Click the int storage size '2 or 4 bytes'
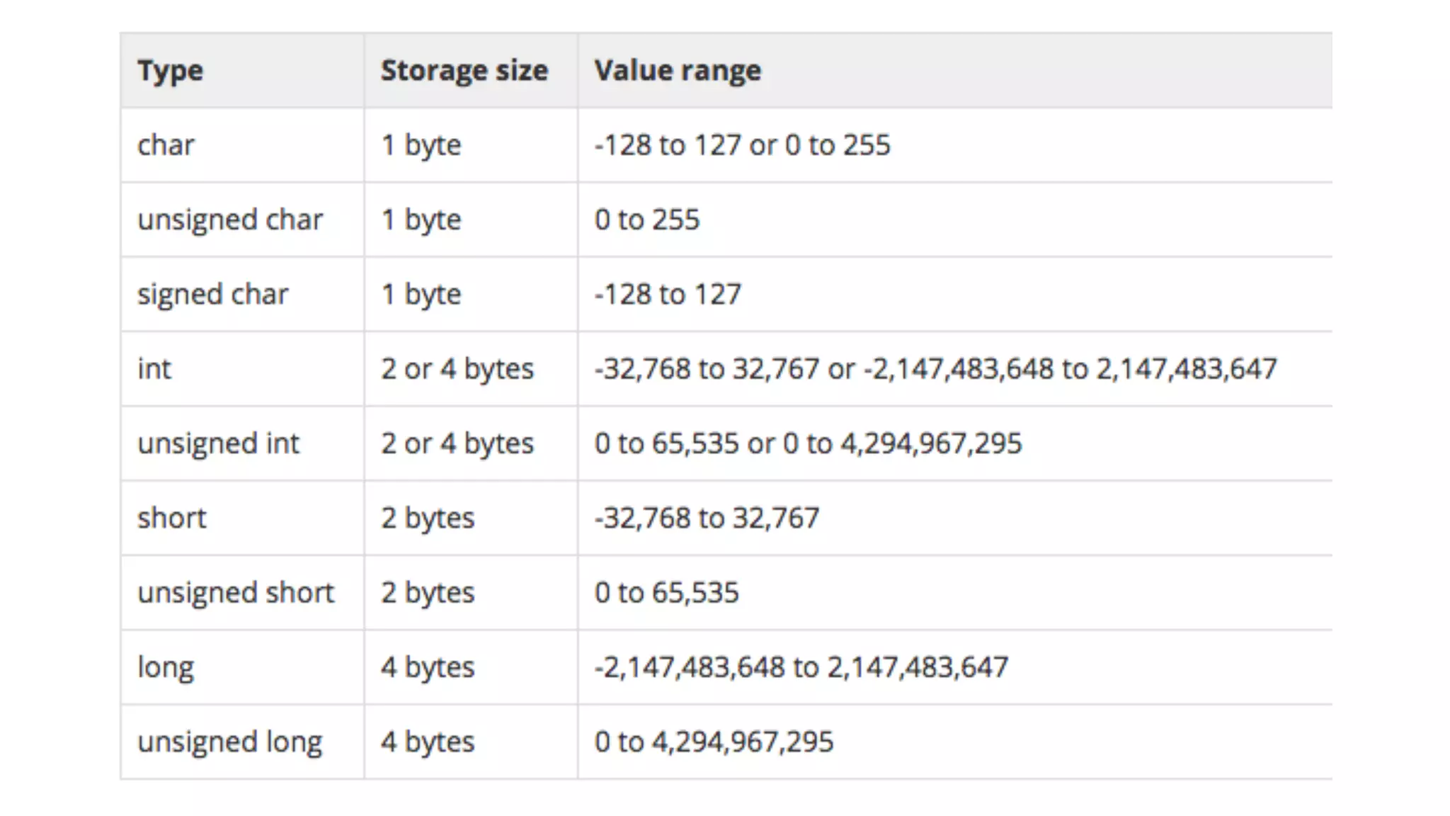Screen dimensions: 1450x816 [x=457, y=368]
